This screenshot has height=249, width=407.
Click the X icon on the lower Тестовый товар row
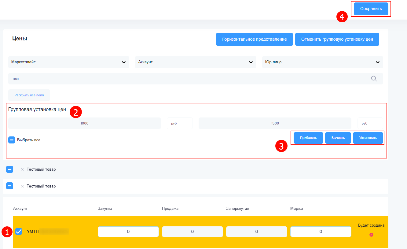(22, 186)
